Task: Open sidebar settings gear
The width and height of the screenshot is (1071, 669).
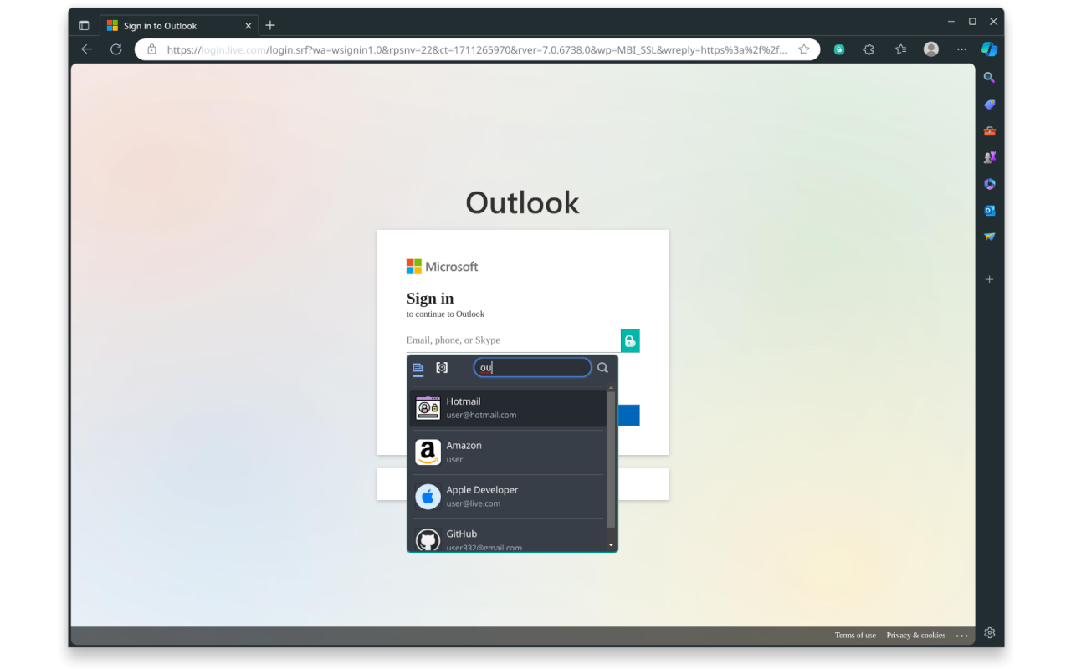Action: pos(990,632)
